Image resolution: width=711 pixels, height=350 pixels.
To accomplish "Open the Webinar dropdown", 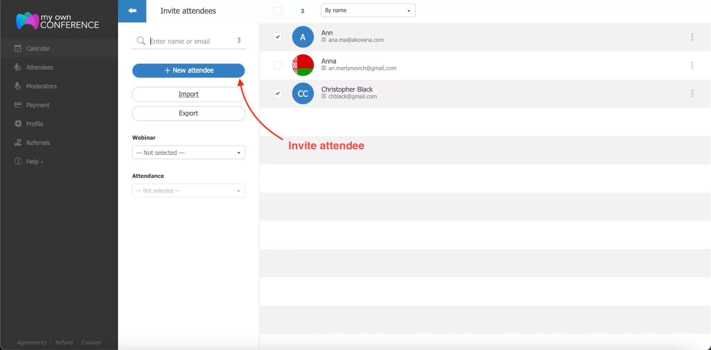I will (188, 152).
